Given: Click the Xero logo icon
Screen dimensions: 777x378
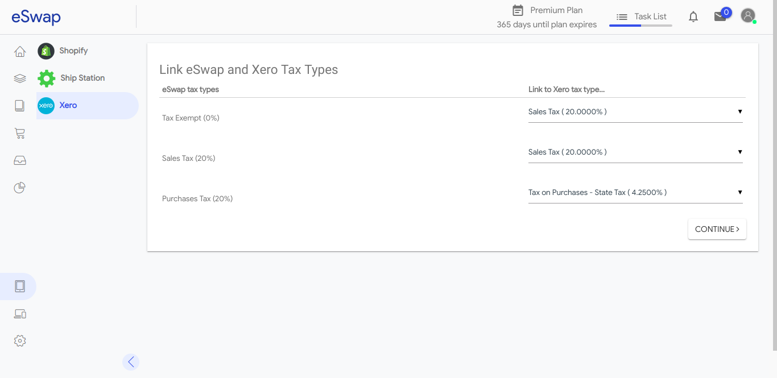Looking at the screenshot, I should pos(46,106).
